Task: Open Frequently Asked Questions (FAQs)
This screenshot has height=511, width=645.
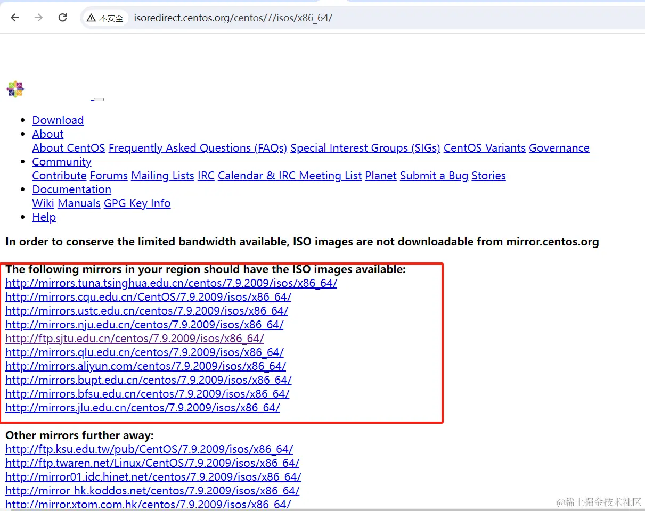Action: pos(198,148)
